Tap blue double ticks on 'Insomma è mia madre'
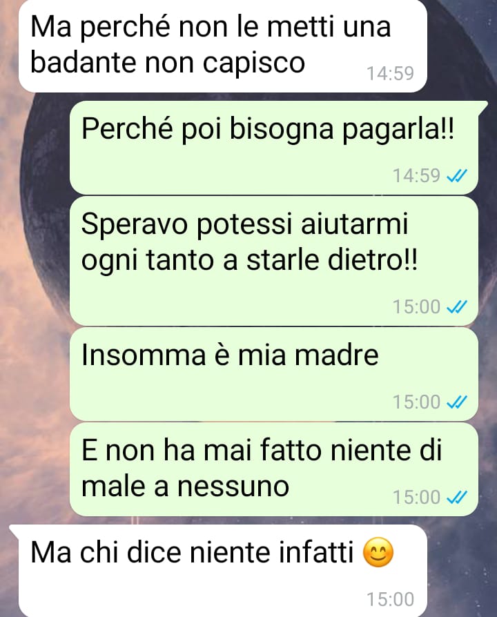This screenshot has height=617, width=497. tap(456, 402)
